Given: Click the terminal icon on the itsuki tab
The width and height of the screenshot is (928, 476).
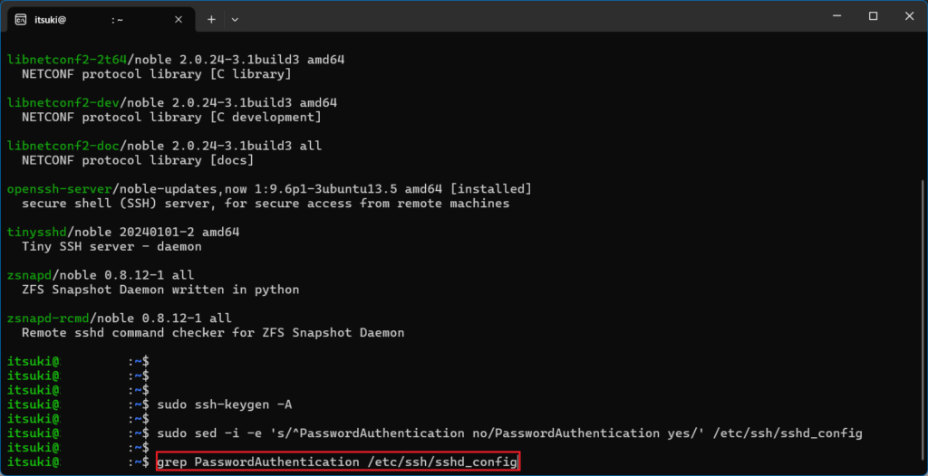Looking at the screenshot, I should [20, 18].
